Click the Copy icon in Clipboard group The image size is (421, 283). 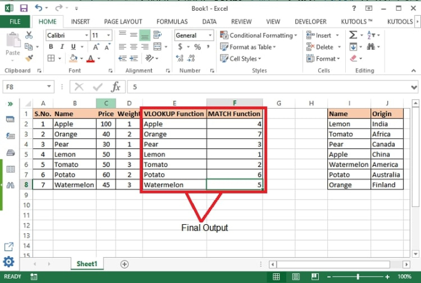tap(28, 47)
